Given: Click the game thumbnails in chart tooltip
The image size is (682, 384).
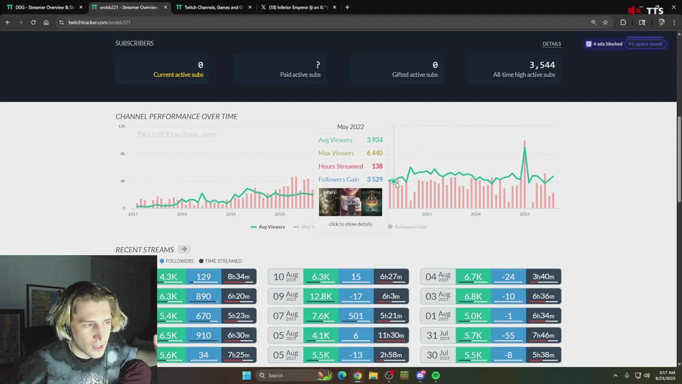Looking at the screenshot, I should (350, 202).
